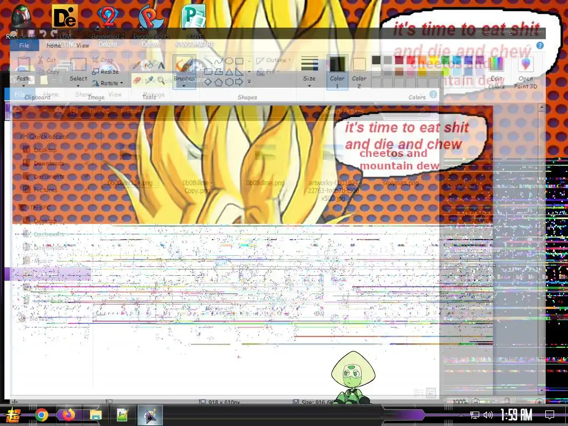Expand the Shapes gallery more arrow
This screenshot has height=426, width=568.
pos(249,82)
